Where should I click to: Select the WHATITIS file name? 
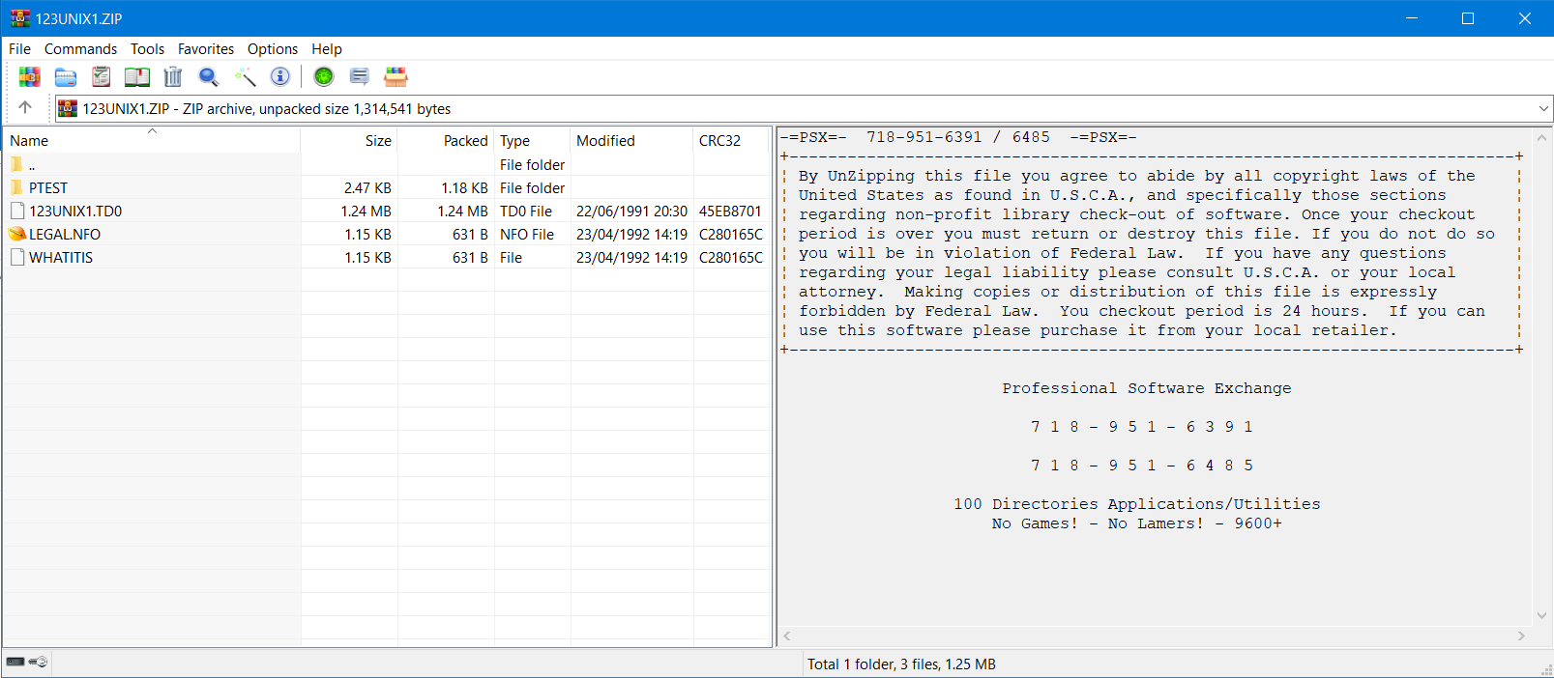pyautogui.click(x=61, y=257)
